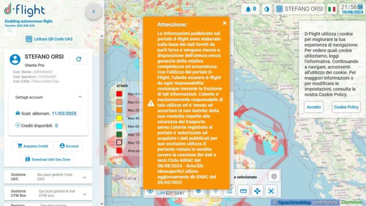
Task: Click the red Area legend swatch at bottom
Action: pyautogui.click(x=119, y=150)
